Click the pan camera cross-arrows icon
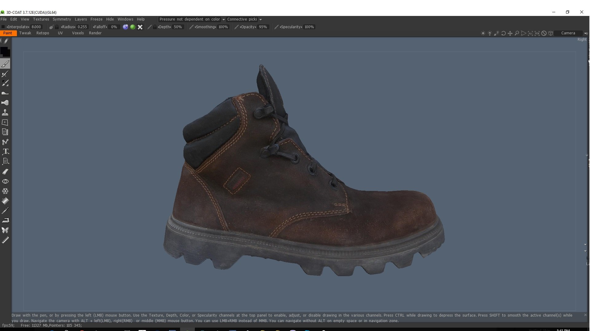 click(x=510, y=33)
